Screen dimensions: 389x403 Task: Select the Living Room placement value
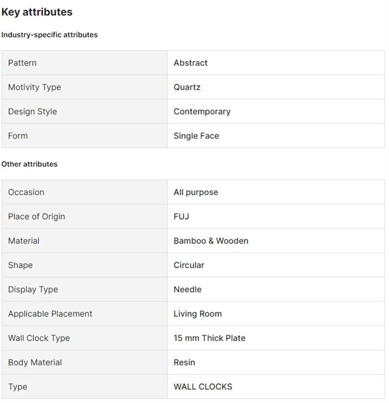pos(197,314)
